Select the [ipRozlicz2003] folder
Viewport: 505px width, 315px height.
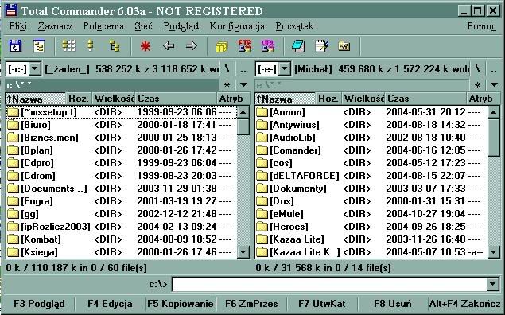click(x=121, y=227)
